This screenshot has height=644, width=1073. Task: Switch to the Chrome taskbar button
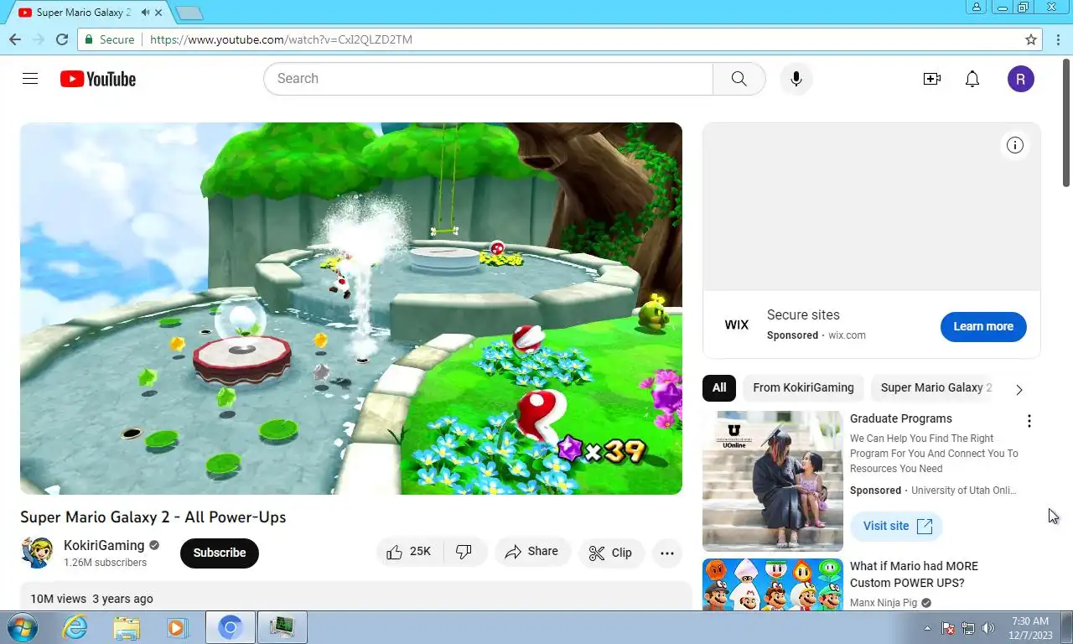pos(231,627)
